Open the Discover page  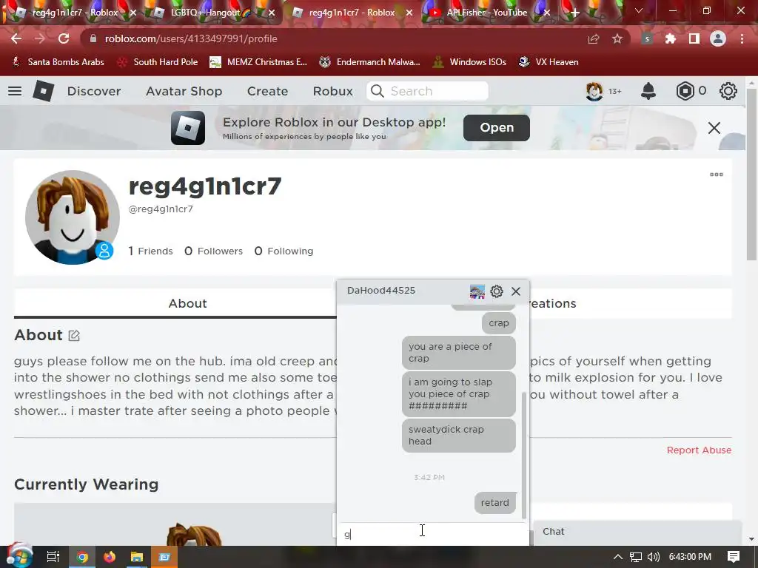click(94, 91)
